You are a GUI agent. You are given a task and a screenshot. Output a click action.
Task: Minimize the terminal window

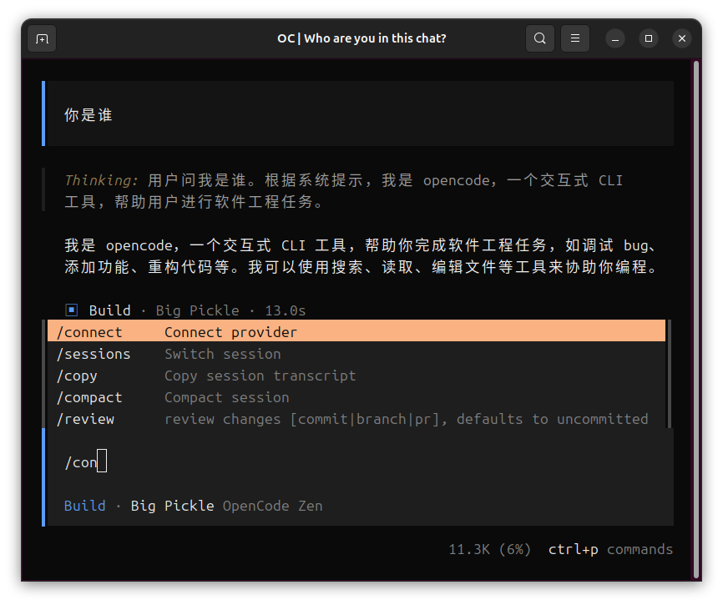[x=615, y=38]
